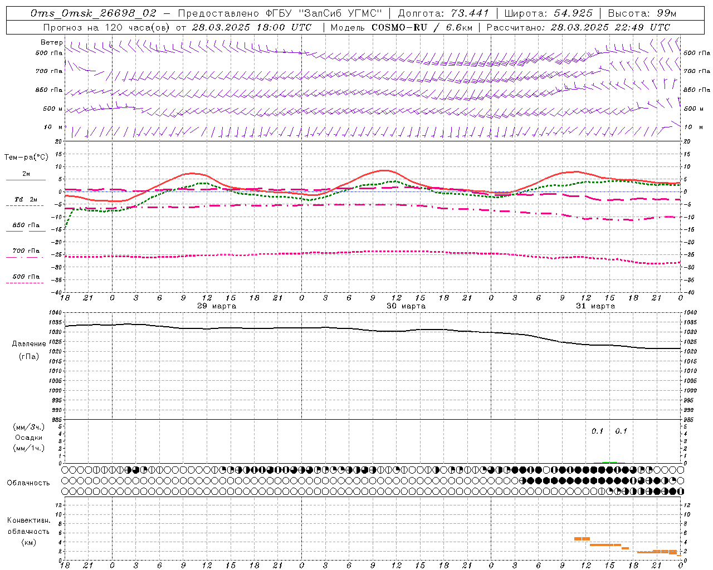Click the Модель COSMO-RU / 6.6км label
Viewport: 713px width, 570px height.
click(x=402, y=27)
